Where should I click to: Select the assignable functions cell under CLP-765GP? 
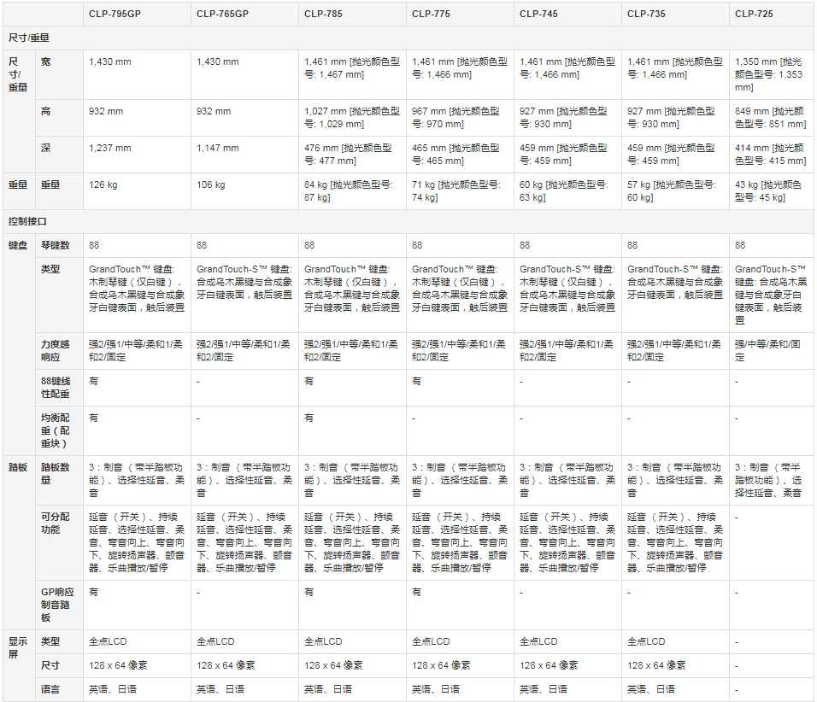[x=244, y=542]
